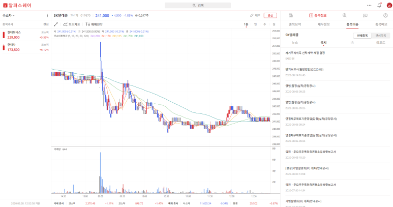Open disclosure 임원ㆍ주요주주 보고서 dated 2020-07-30
This screenshot has height=207, width=393.
point(310,185)
